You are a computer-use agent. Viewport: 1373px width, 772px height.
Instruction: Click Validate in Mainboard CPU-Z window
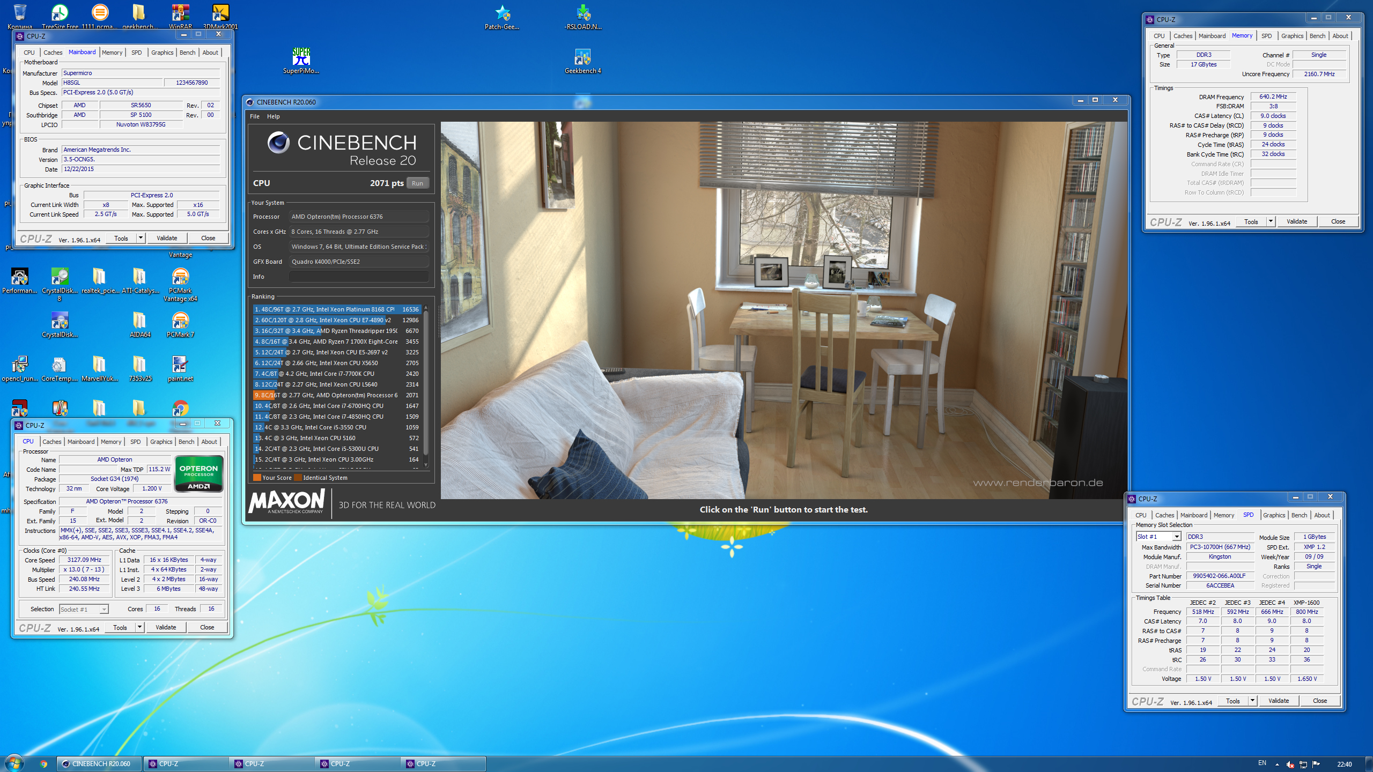167,238
